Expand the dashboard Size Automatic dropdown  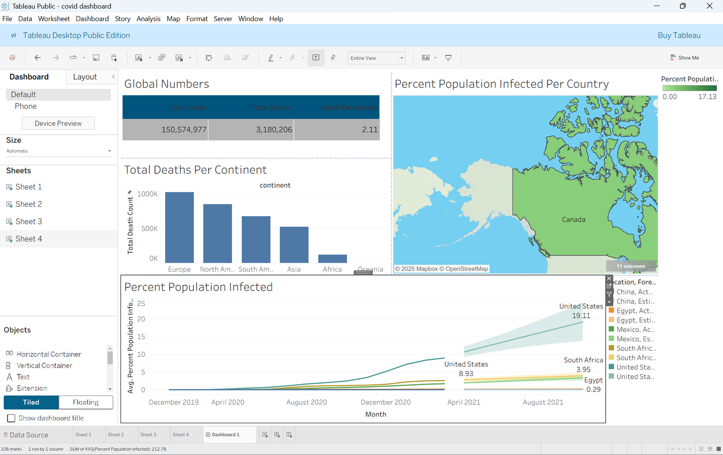click(x=109, y=151)
